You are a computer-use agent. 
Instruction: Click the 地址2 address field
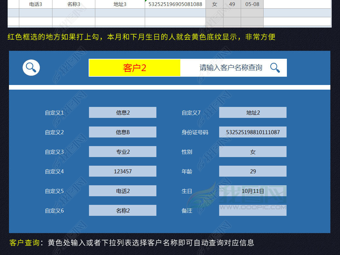click(x=253, y=112)
